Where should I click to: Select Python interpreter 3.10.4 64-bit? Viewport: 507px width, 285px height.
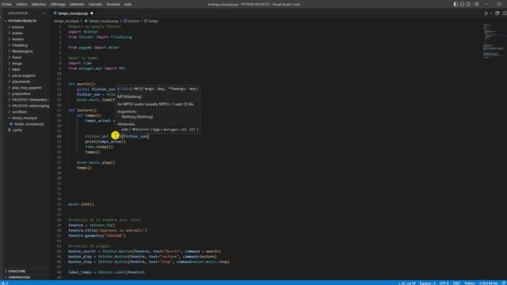488,283
